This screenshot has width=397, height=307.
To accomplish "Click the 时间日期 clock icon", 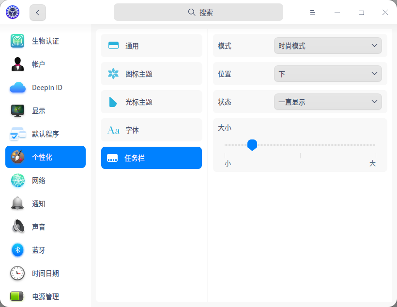I will click(17, 273).
